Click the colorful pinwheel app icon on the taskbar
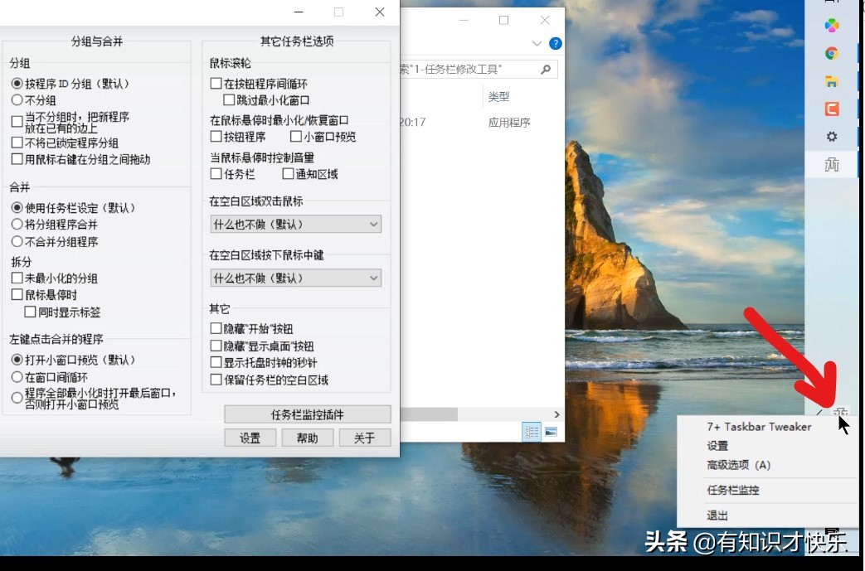The height and width of the screenshot is (571, 865). point(832,25)
